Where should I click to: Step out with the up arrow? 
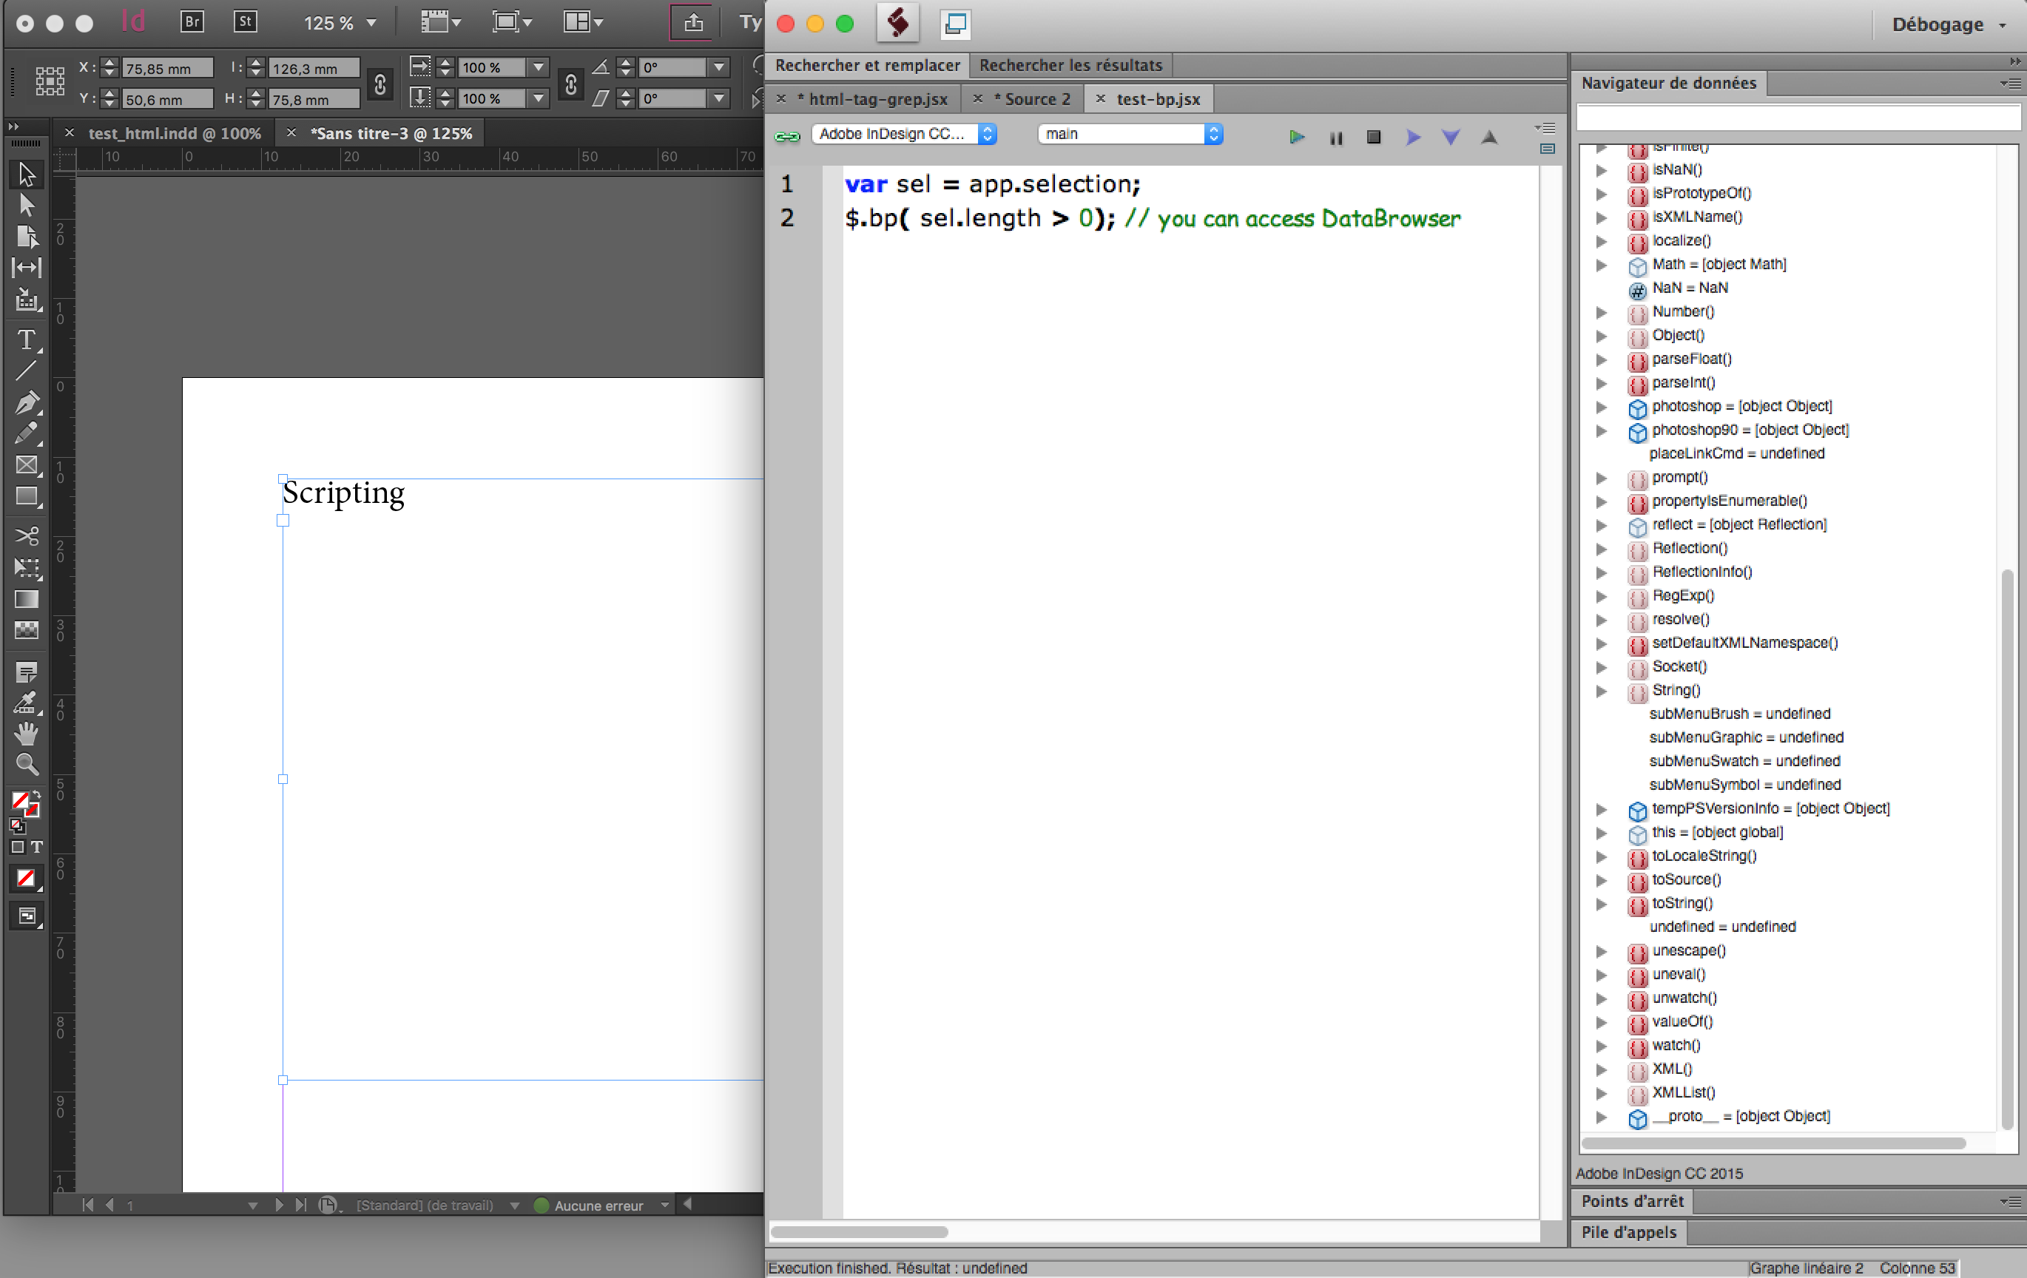[1489, 136]
